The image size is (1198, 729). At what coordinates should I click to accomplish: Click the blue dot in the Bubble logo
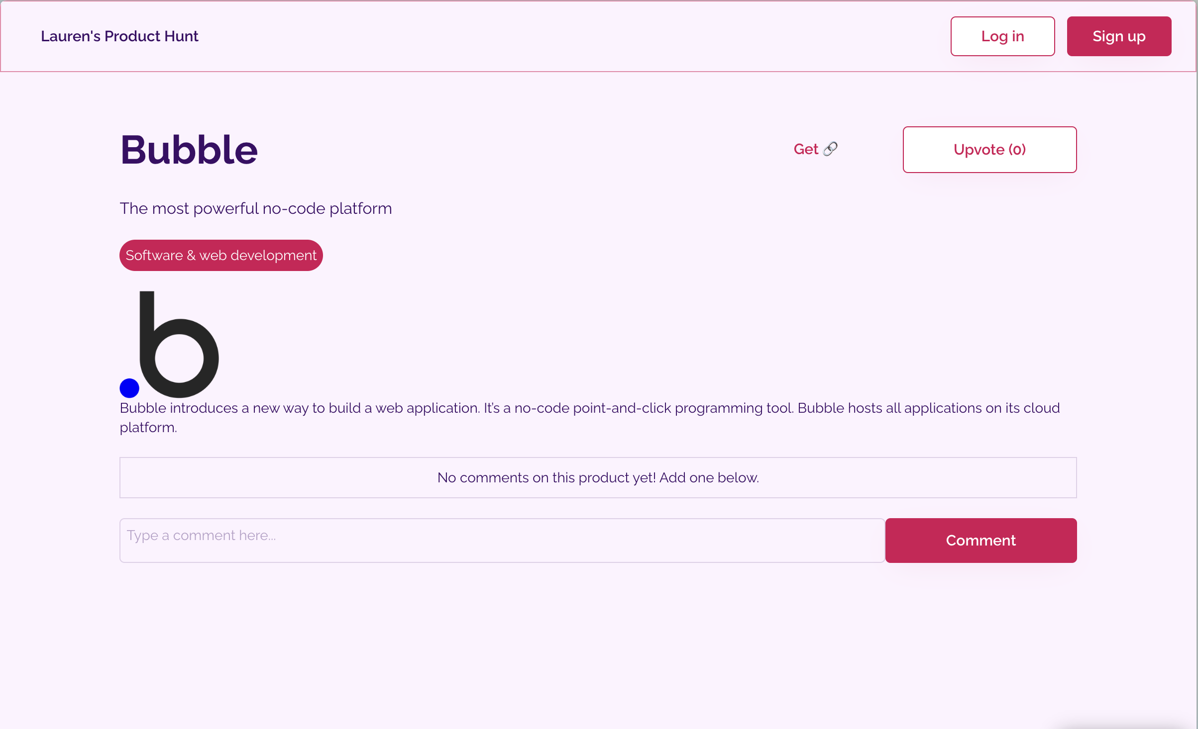[x=129, y=388]
